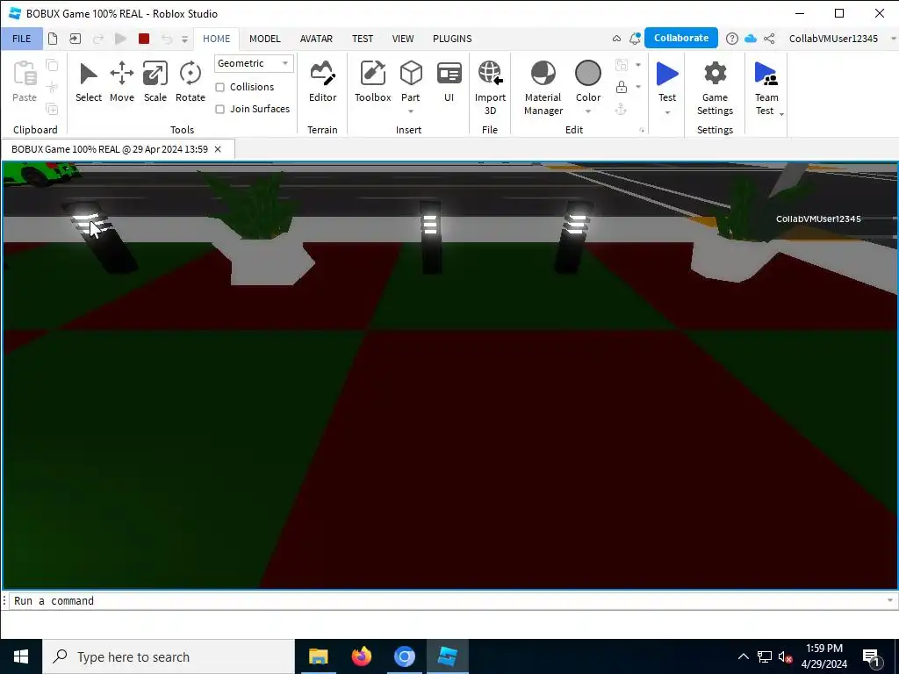The image size is (899, 674).
Task: Click the open place icon beside new file
Action: [76, 39]
